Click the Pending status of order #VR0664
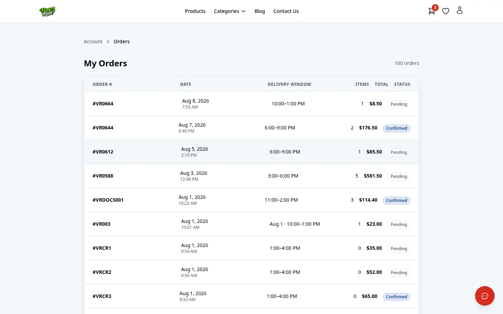Viewport: 503px width, 314px height. 399,104
